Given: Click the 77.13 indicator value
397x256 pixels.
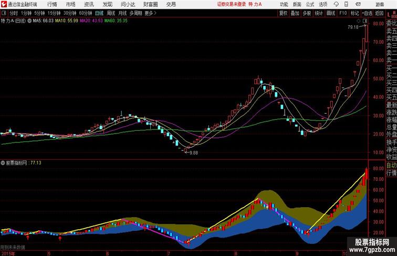Looking at the screenshot, I should (x=36, y=163).
